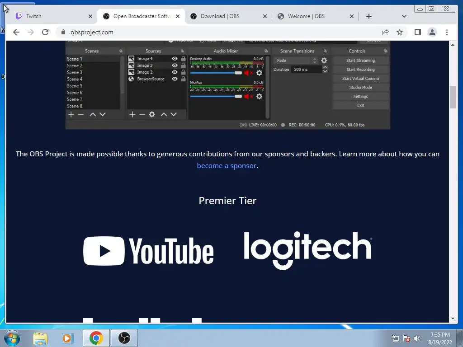Click the add source plus icon
This screenshot has height=347, width=463.
[x=132, y=114]
